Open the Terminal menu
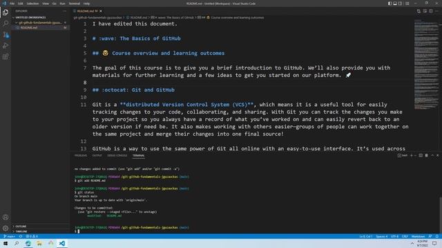The image size is (442, 248). 74,3
